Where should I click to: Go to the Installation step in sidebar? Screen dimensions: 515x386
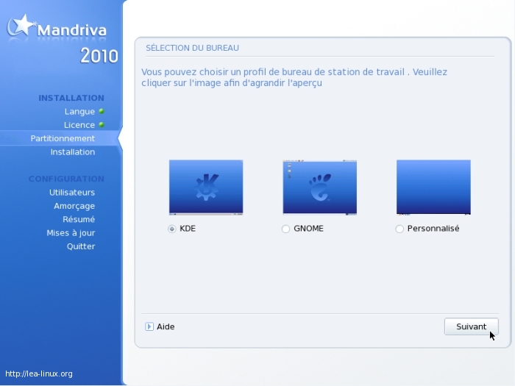72,152
